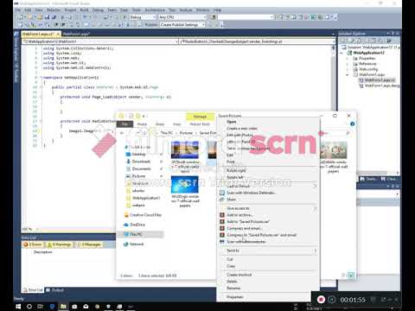
Task: Select Desktop in Explorer navigation pane
Action: point(138,155)
